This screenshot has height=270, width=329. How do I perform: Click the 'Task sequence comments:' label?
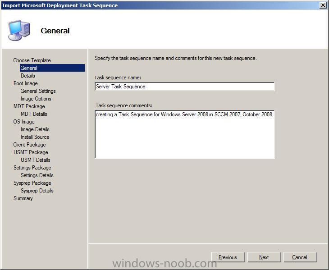(x=124, y=105)
